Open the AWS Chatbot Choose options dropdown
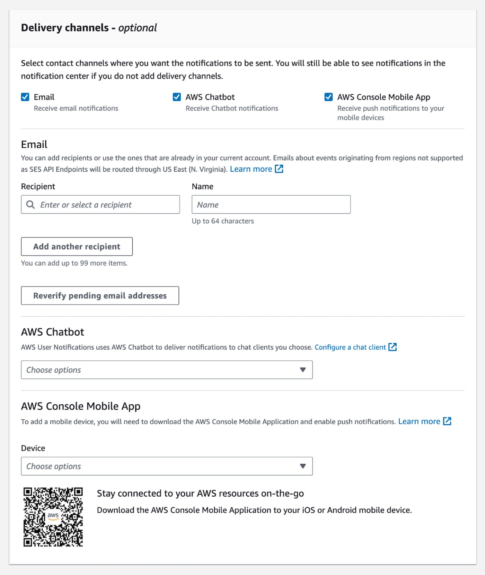Image resolution: width=485 pixels, height=575 pixels. pyautogui.click(x=167, y=370)
